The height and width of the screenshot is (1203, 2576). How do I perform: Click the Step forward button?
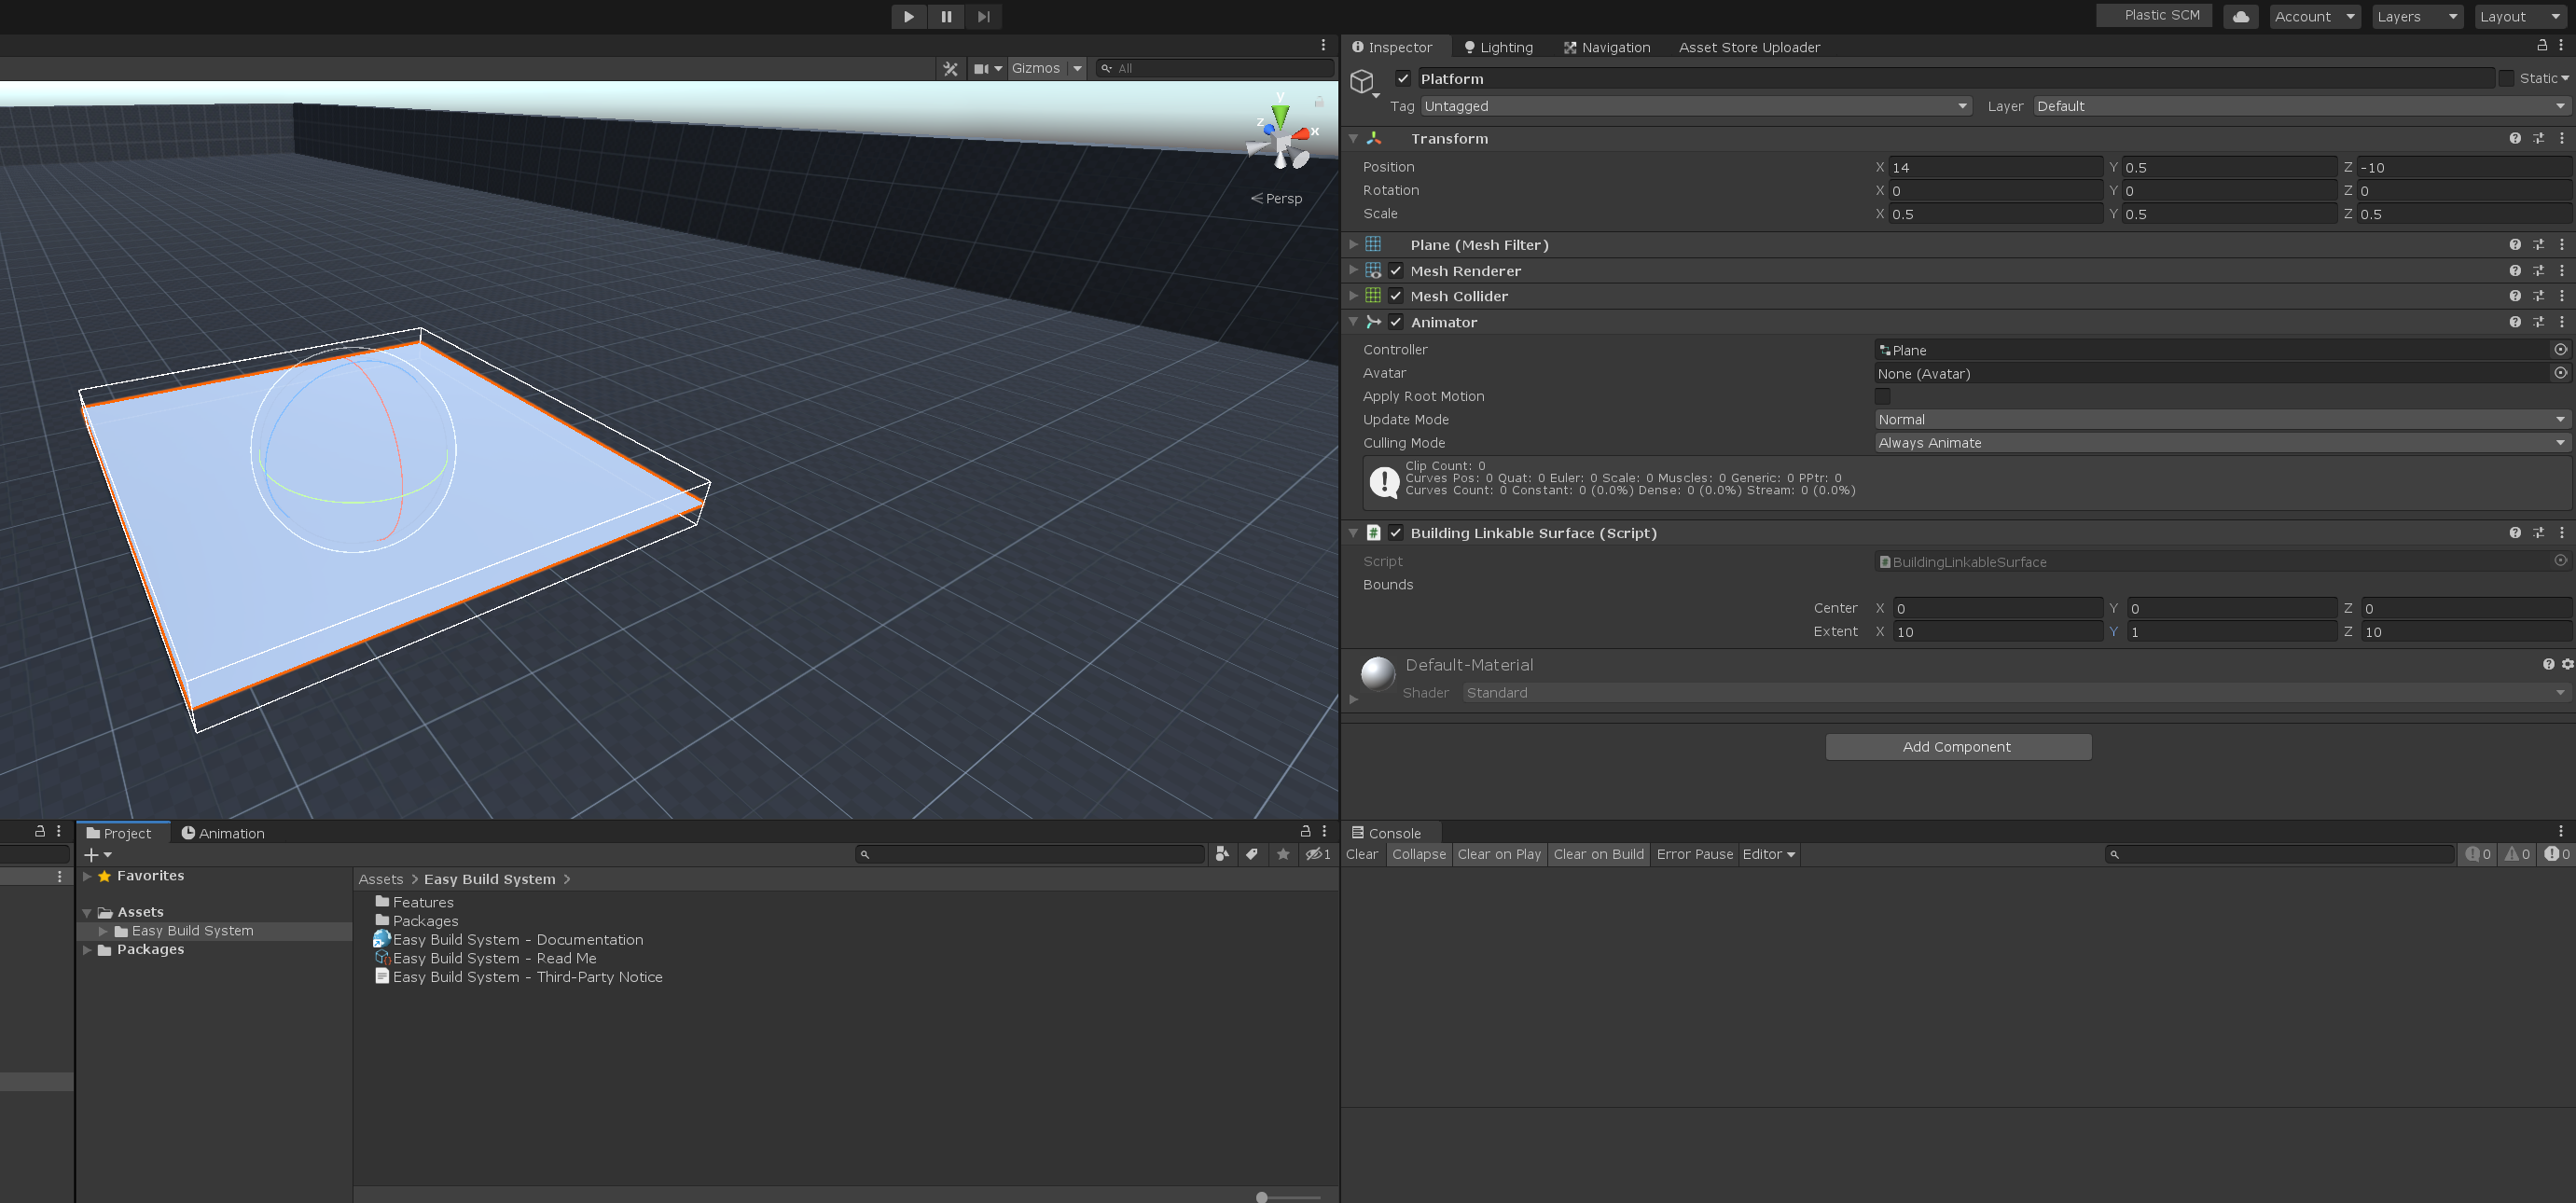(x=983, y=16)
